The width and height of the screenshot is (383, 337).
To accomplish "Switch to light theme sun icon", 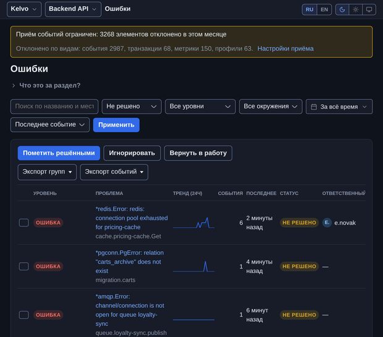I will [355, 9].
